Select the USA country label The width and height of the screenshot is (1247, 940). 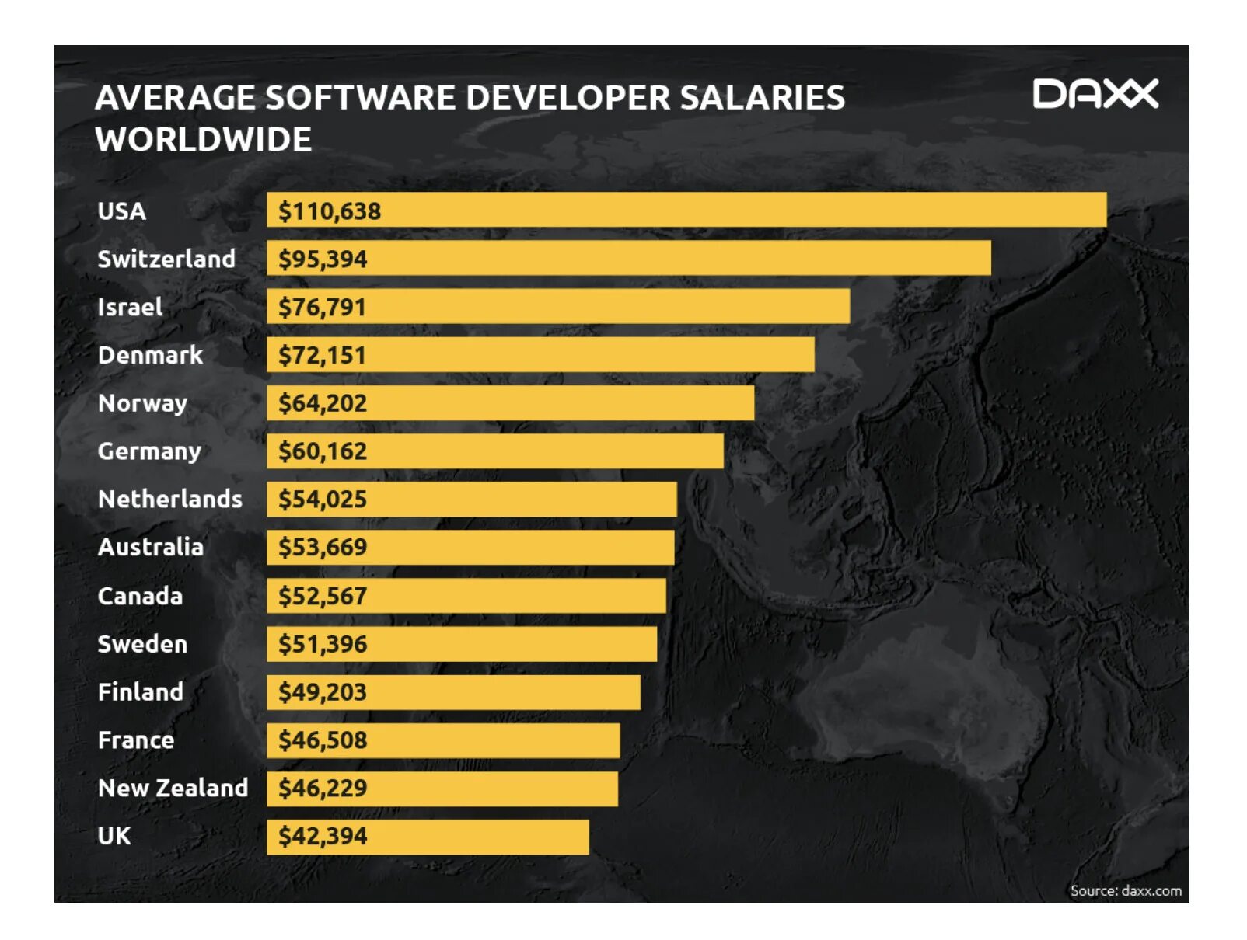121,211
